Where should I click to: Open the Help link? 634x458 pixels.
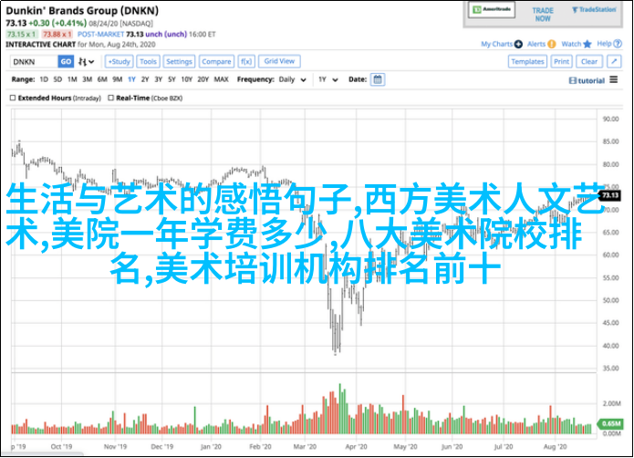(x=605, y=44)
